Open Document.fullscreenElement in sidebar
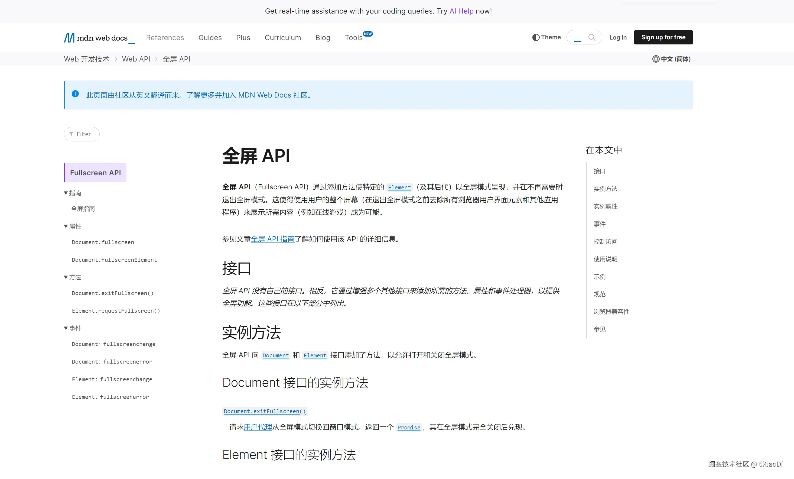 tap(114, 260)
